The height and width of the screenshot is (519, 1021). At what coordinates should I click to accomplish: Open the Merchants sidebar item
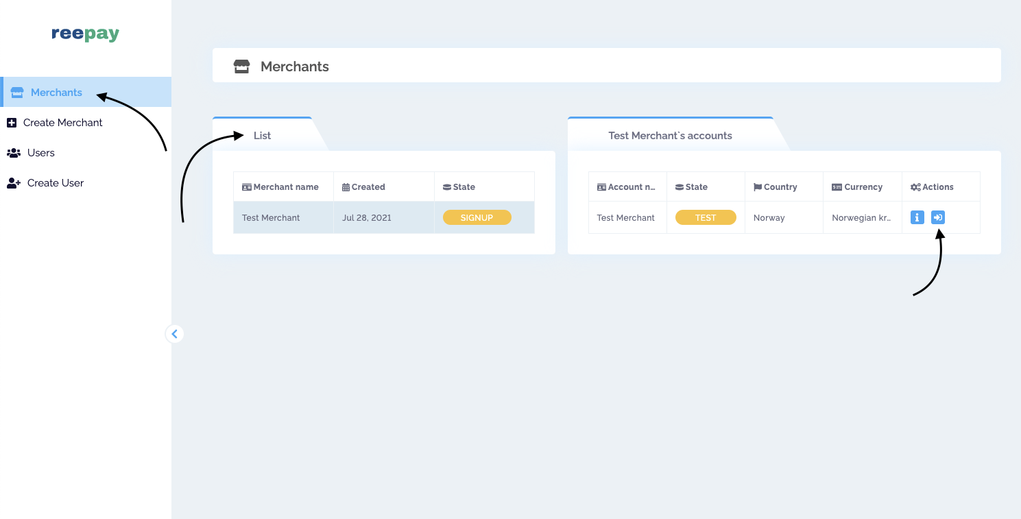(86, 92)
